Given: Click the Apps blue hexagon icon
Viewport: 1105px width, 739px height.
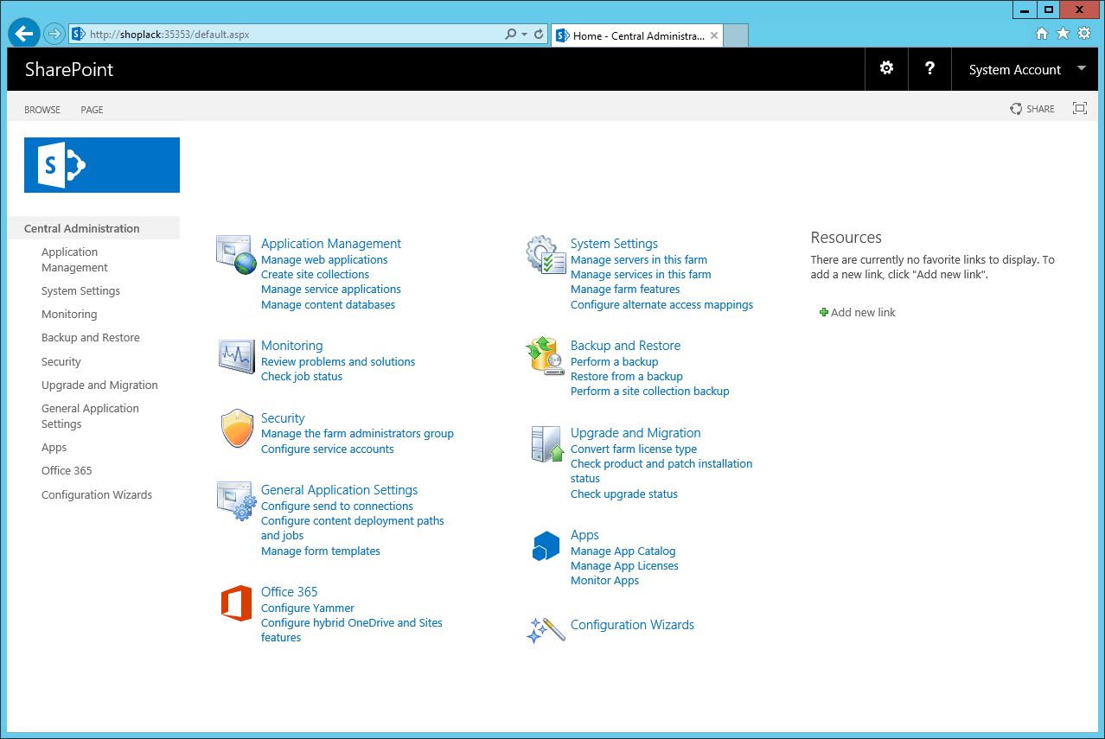Looking at the screenshot, I should click(x=546, y=546).
